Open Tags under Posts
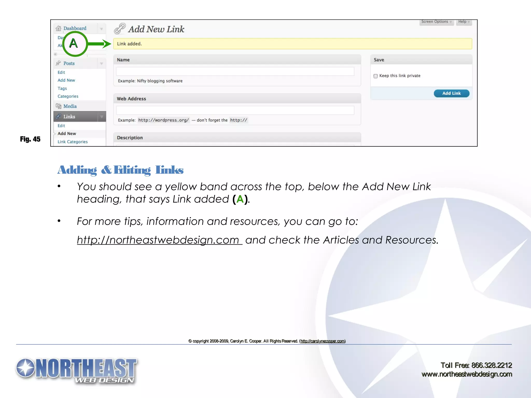The image size is (531, 398). pyautogui.click(x=62, y=88)
